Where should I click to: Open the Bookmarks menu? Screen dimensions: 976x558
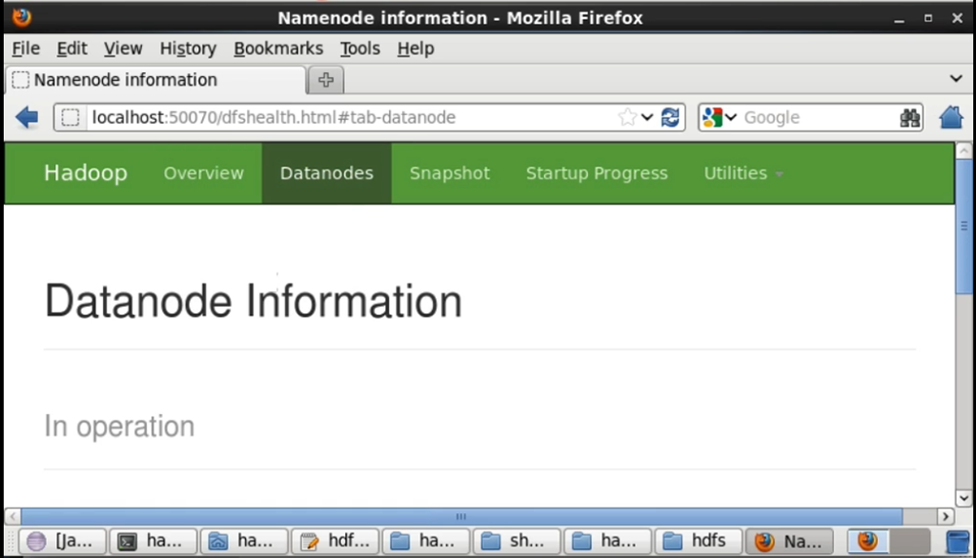point(278,49)
